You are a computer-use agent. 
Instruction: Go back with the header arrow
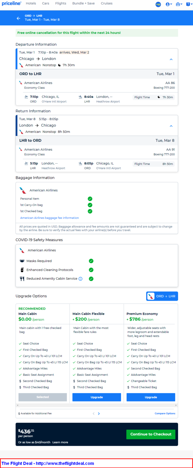tap(18, 18)
